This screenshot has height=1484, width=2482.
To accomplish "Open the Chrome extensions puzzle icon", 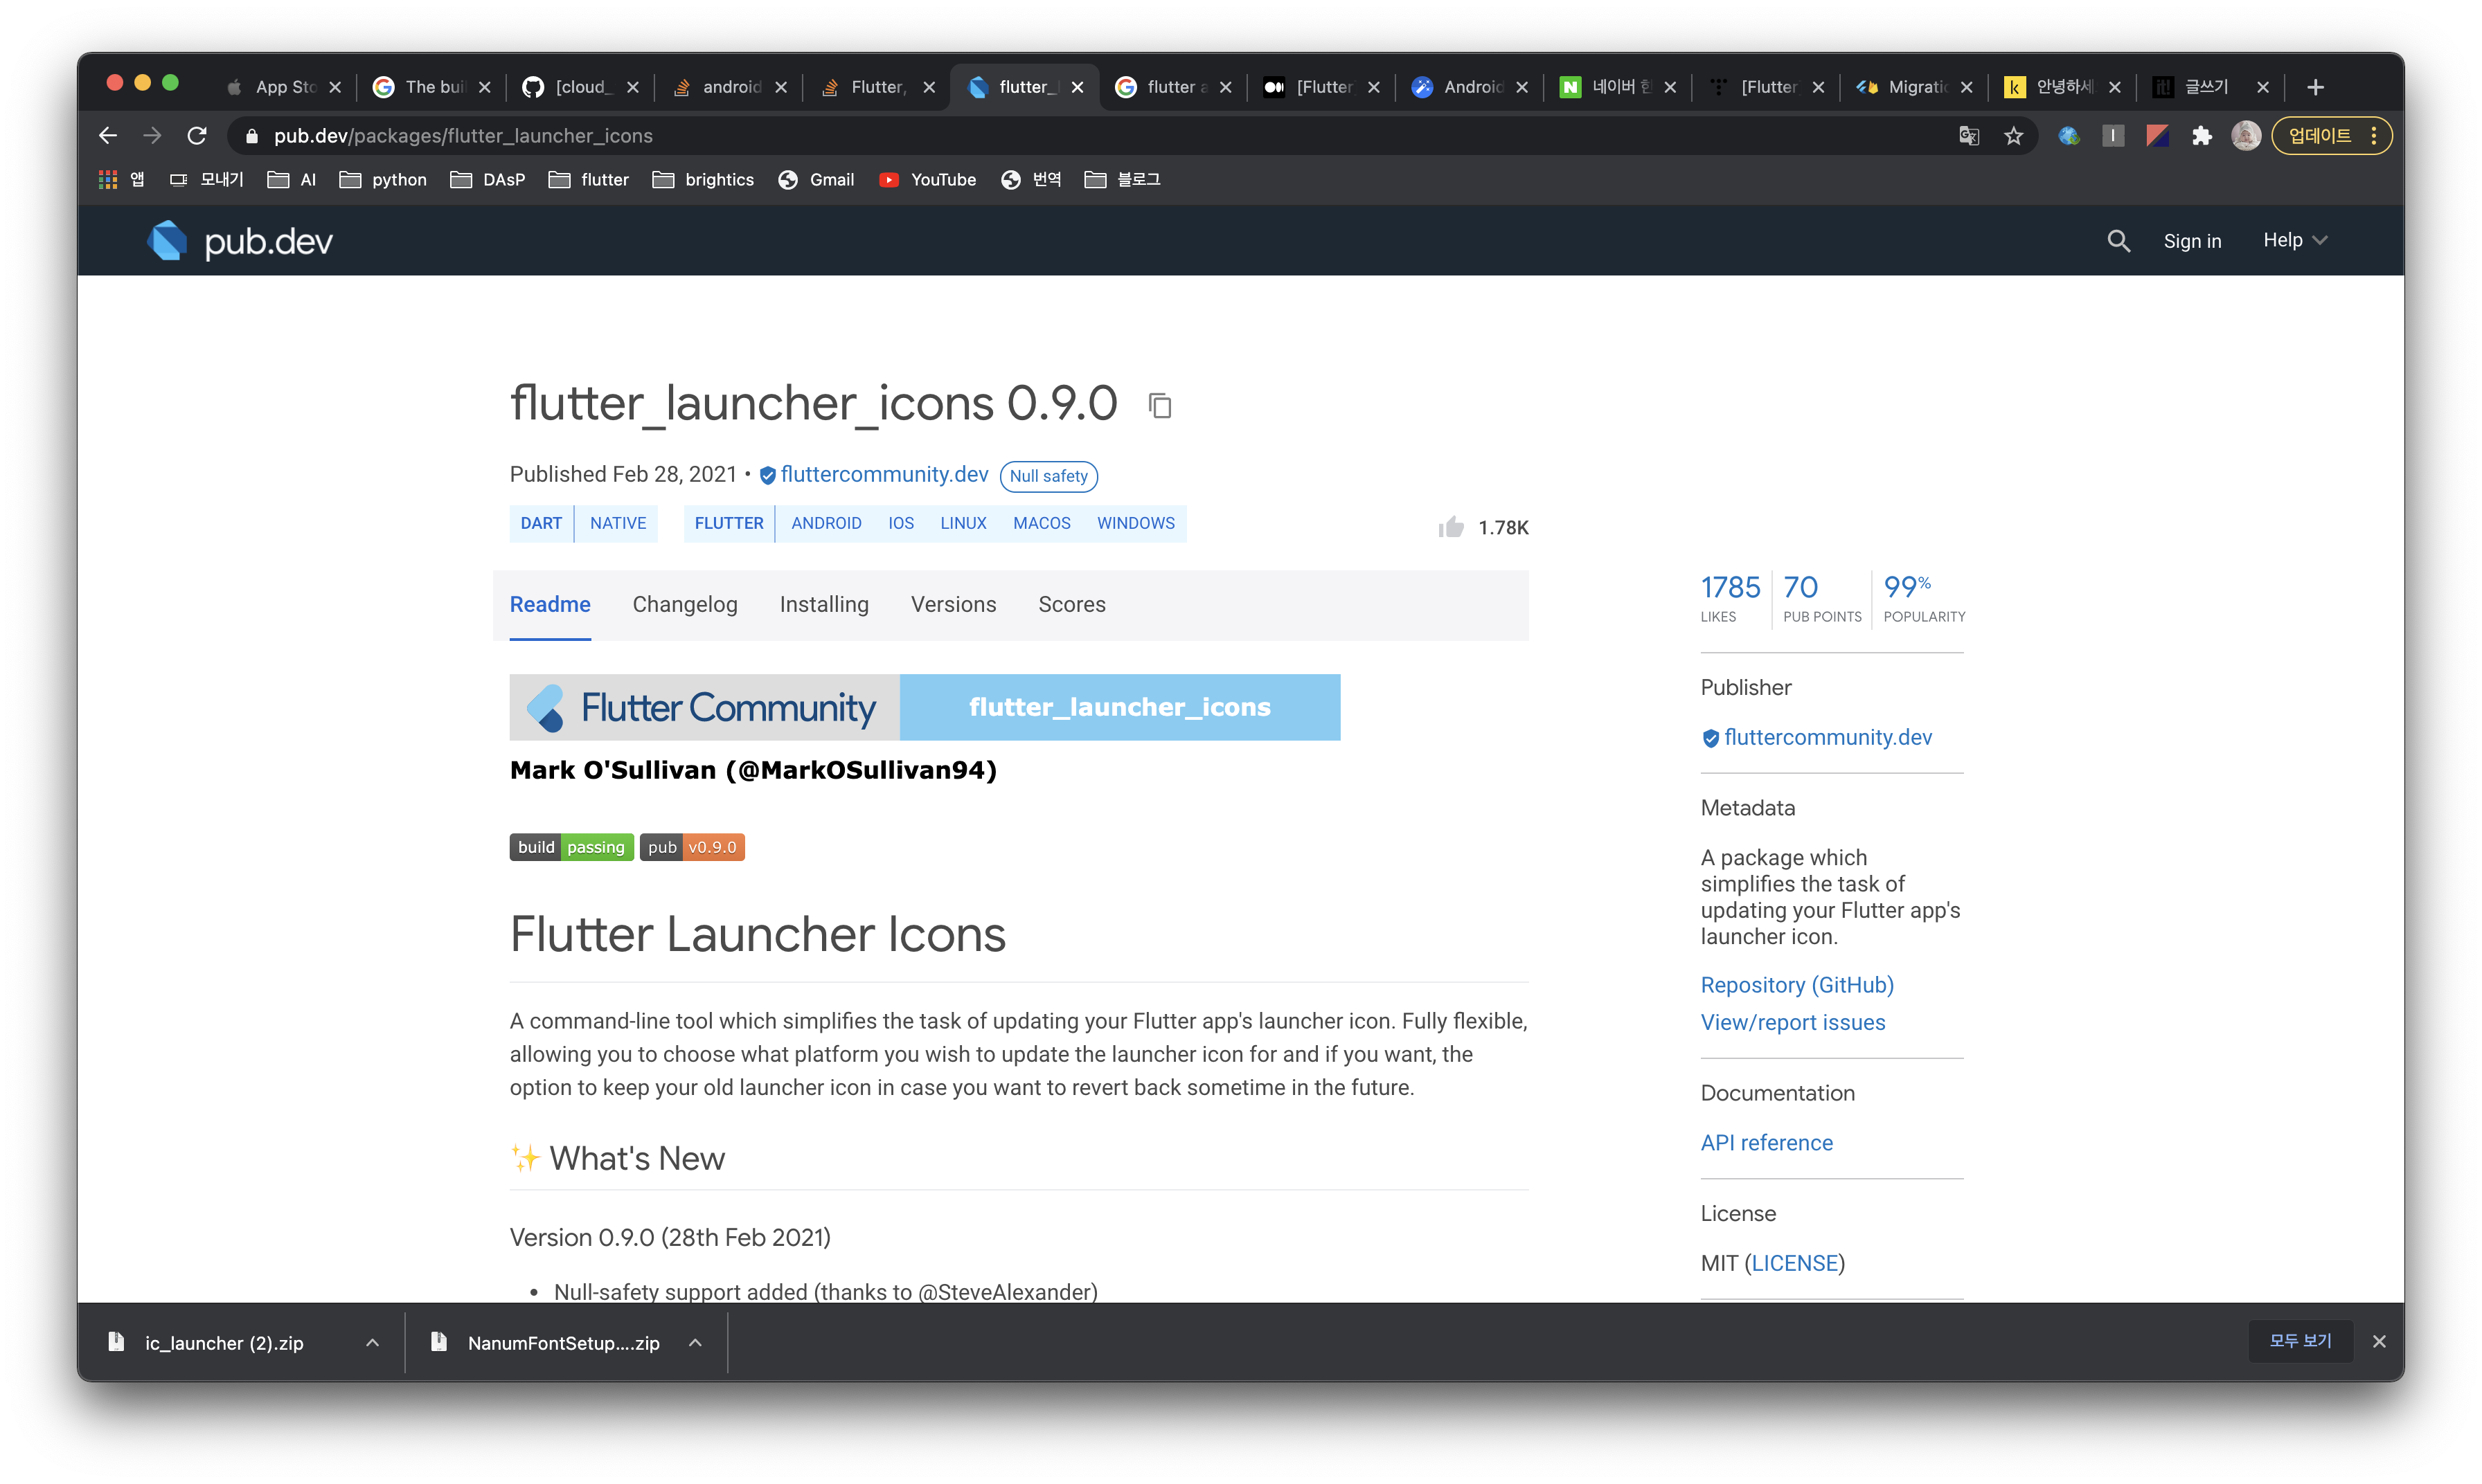I will [2202, 136].
